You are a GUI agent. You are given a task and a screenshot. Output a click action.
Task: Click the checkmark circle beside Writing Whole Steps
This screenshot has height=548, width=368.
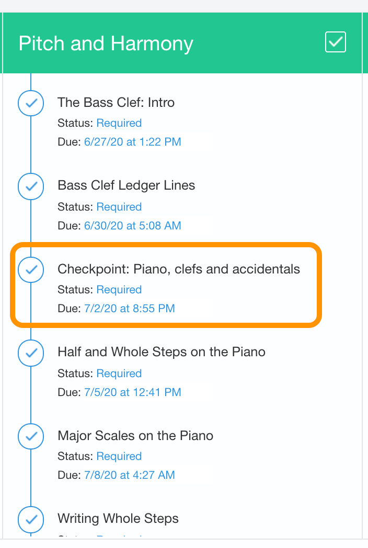pos(31,519)
